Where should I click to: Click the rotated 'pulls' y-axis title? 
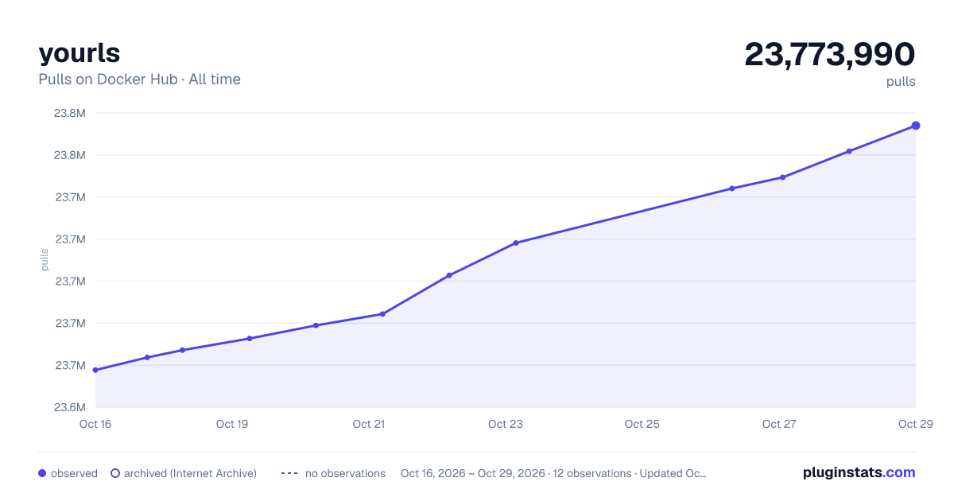[45, 260]
